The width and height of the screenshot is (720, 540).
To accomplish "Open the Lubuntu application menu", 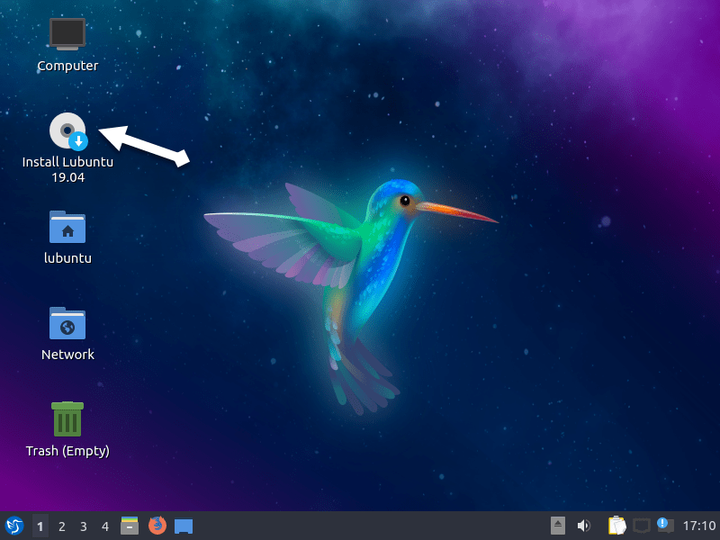I will (x=14, y=526).
